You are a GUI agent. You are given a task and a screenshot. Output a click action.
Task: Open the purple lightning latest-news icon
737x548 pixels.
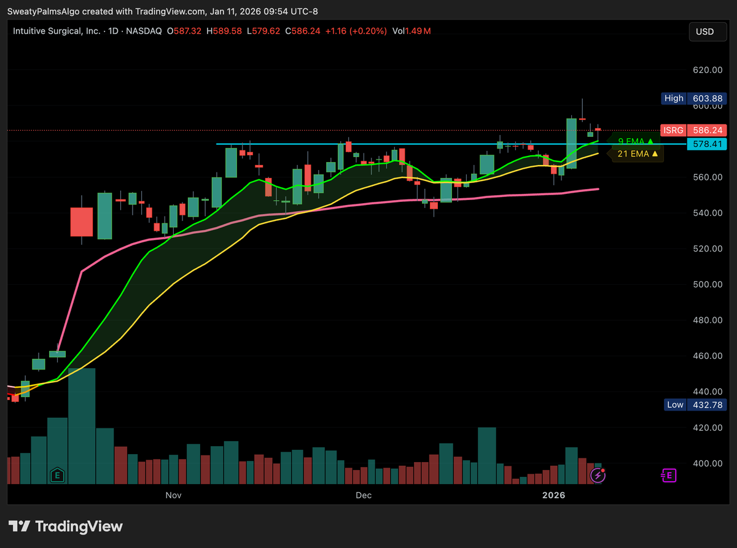pyautogui.click(x=598, y=475)
